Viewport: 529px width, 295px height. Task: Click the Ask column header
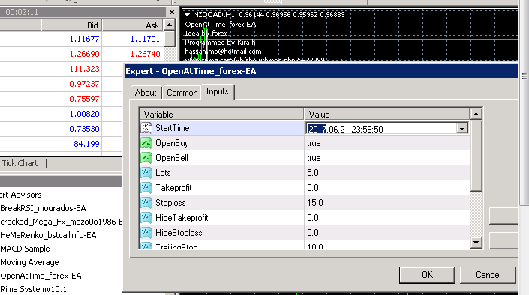pyautogui.click(x=133, y=25)
